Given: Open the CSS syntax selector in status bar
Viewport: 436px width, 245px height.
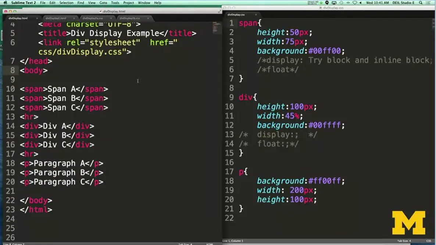Looking at the screenshot, I should coord(428,241).
